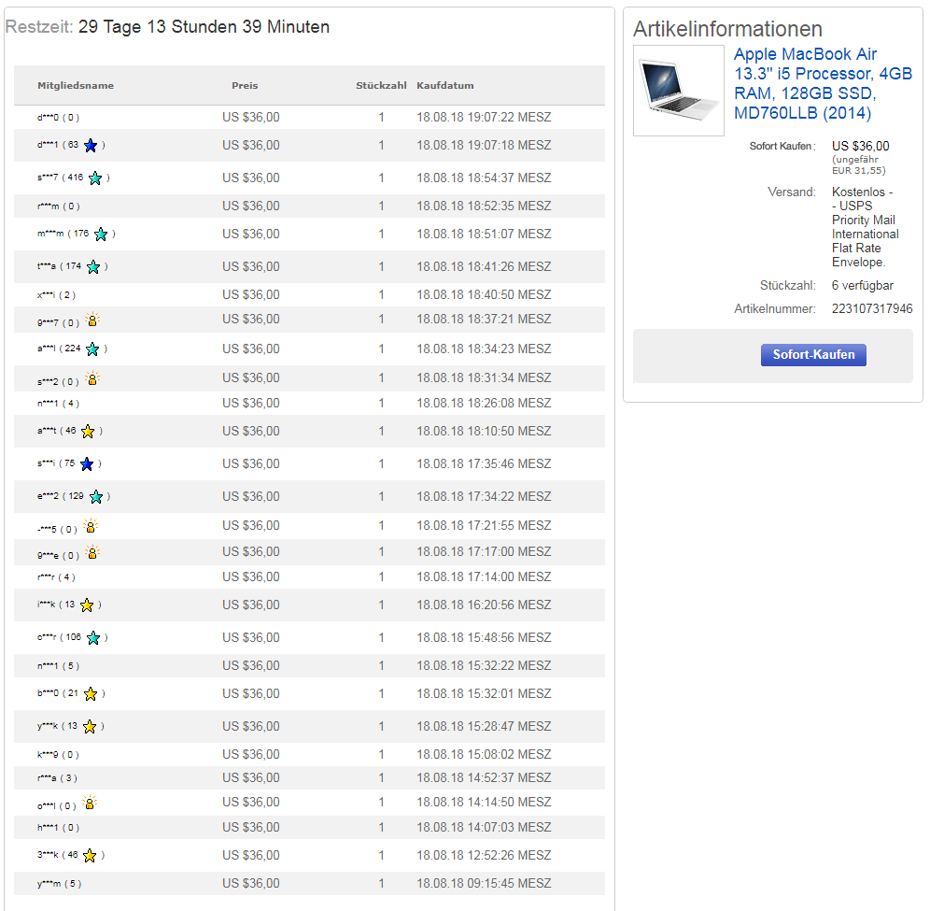Click the new-member icon next to g***7
Image resolution: width=930 pixels, height=911 pixels.
coord(92,320)
